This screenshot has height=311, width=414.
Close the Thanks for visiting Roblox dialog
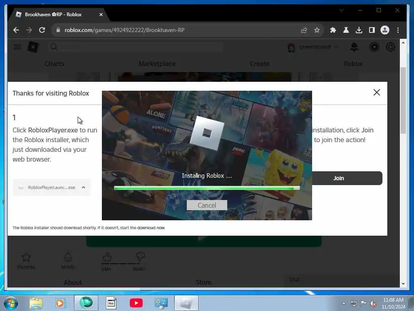click(x=377, y=92)
